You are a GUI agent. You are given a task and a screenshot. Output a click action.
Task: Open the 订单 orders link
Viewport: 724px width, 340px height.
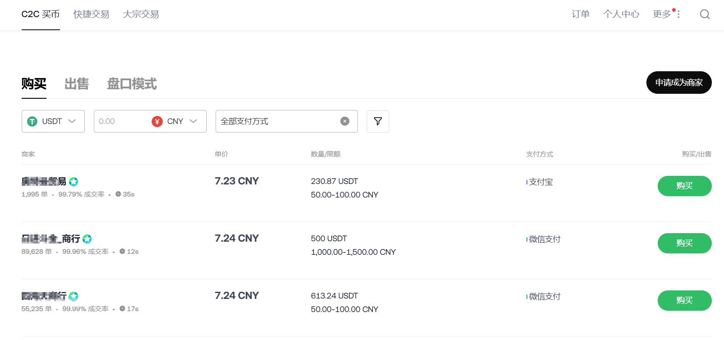click(x=581, y=14)
